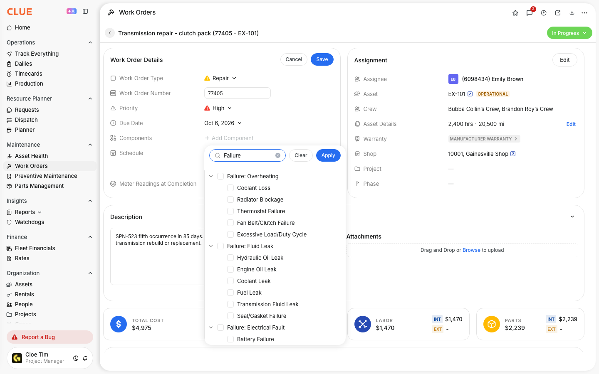Viewport: 599px width, 374px height.
Task: Click the AI badge next to logo
Action: 72,12
